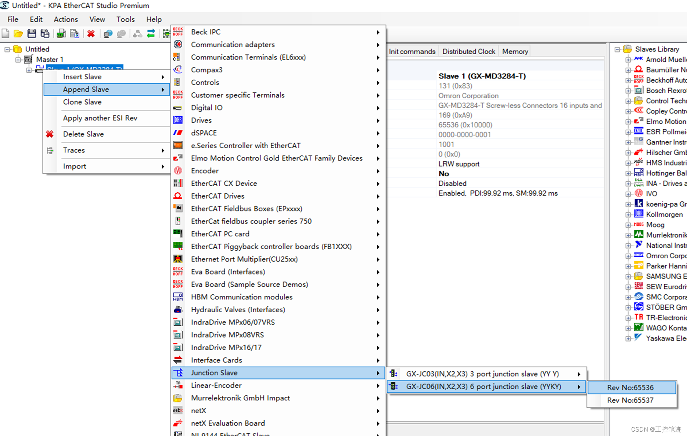This screenshot has width=687, height=436.
Task: Click the red X delete toolbar icon
Action: 91,34
